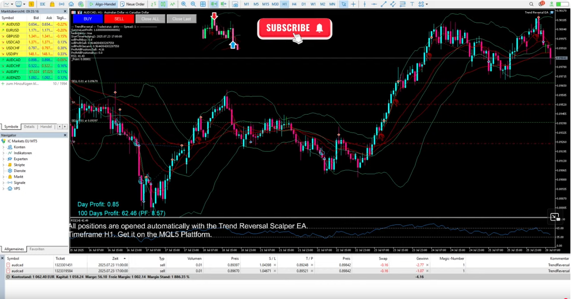Expand the Experten tree node

(x=4, y=159)
